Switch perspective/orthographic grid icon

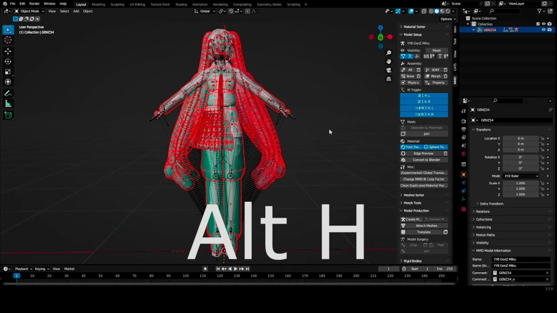(x=389, y=79)
